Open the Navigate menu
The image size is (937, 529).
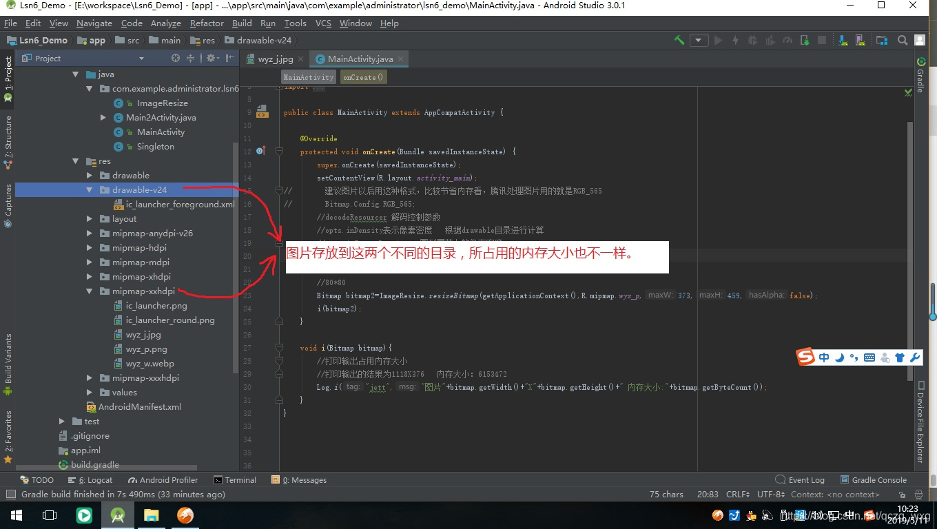94,23
